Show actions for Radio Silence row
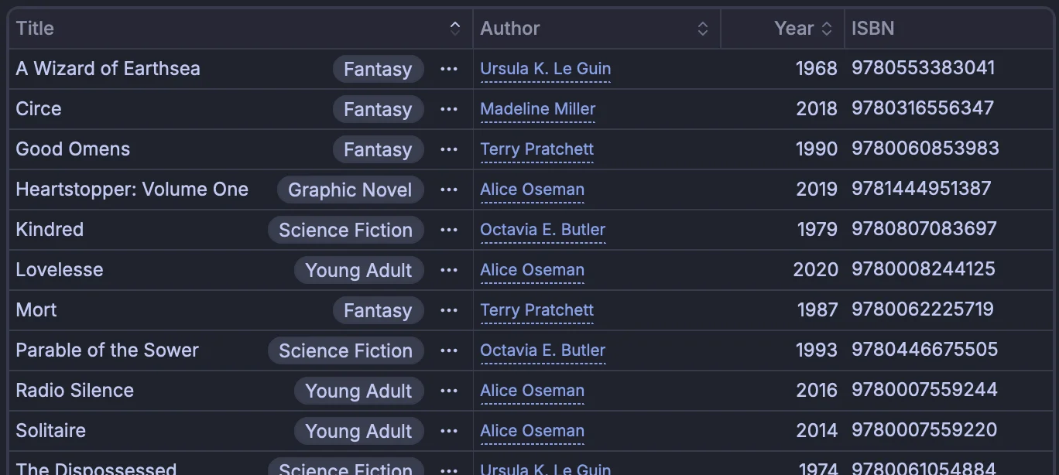The height and width of the screenshot is (475, 1059). 449,391
